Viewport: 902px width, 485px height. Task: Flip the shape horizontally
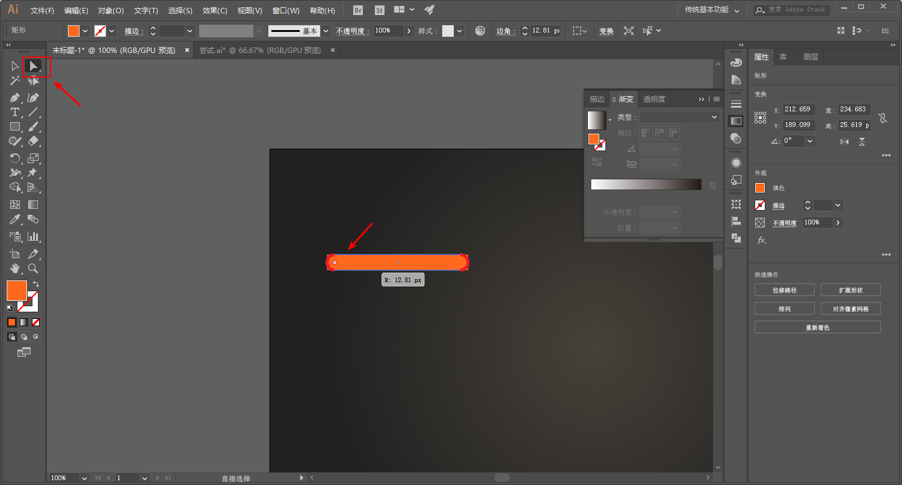[x=844, y=141]
